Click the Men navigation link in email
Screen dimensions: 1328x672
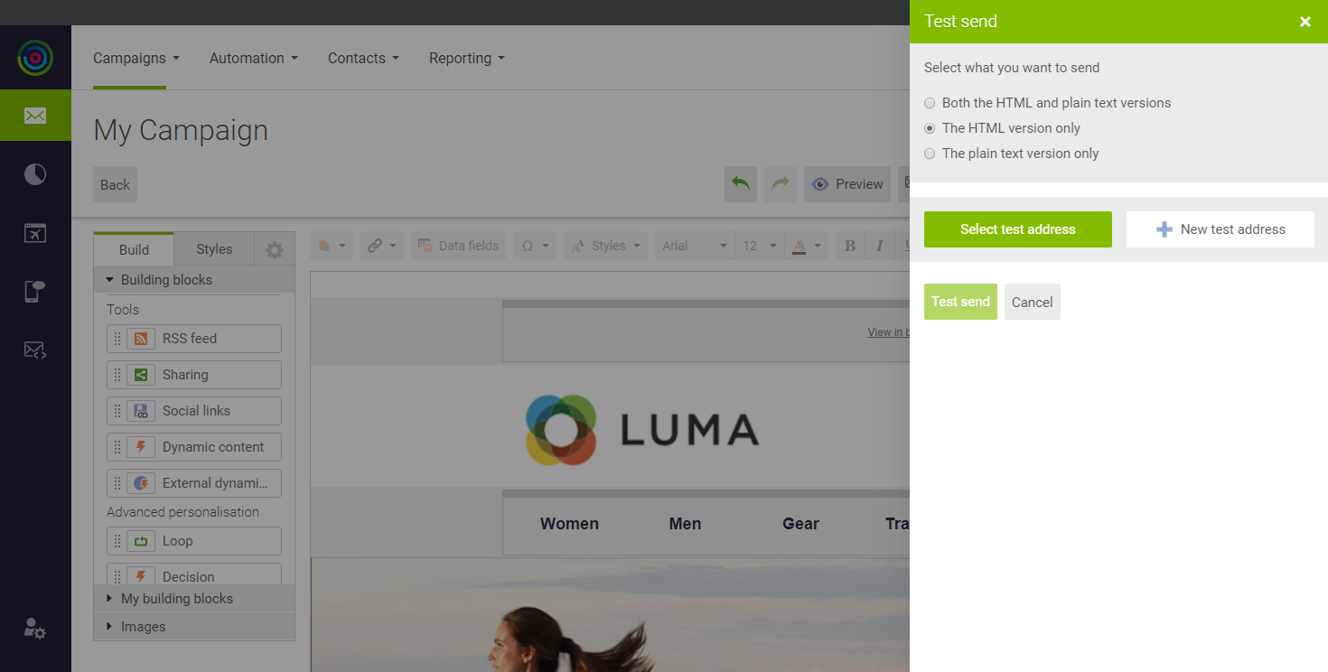pyautogui.click(x=686, y=524)
